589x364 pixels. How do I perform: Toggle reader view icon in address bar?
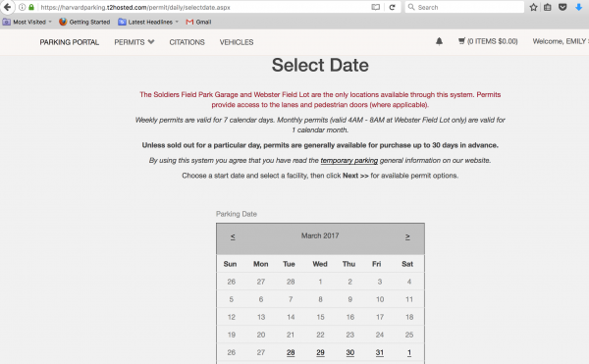coord(375,7)
